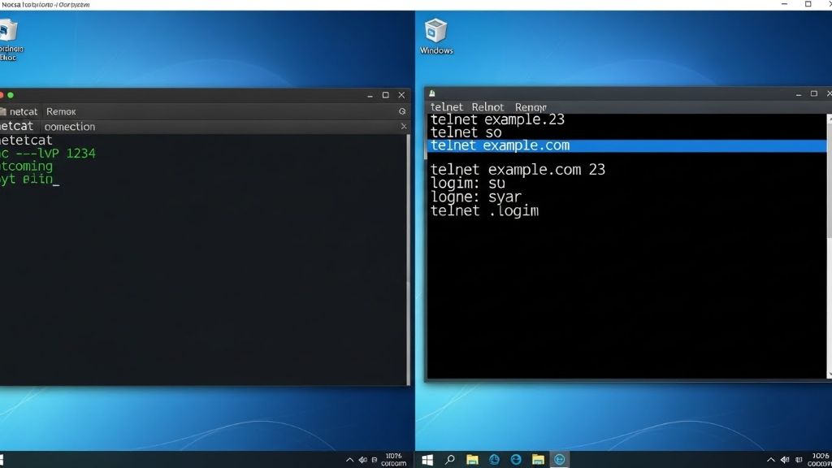Open File Explorer from the taskbar
832x468 pixels.
click(x=471, y=460)
